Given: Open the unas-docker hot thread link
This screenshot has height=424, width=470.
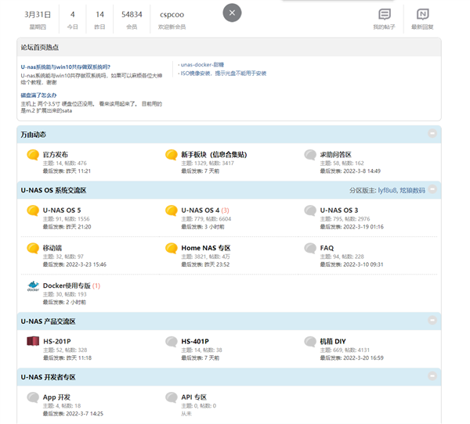Looking at the screenshot, I should point(202,65).
